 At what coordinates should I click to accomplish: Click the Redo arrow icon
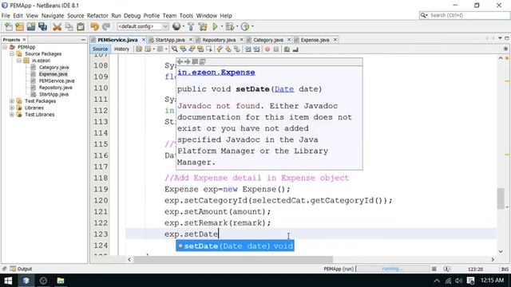[x=106, y=26]
